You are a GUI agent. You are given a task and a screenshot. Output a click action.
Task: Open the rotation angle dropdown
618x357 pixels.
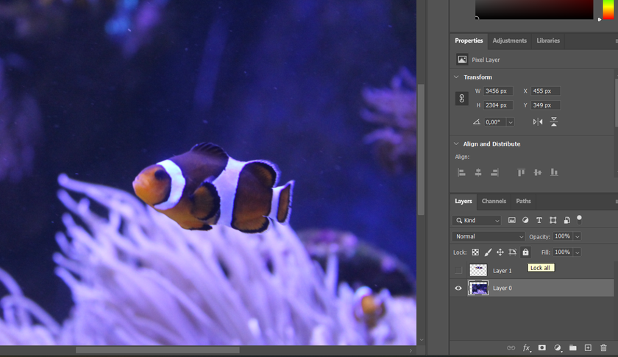pos(511,122)
